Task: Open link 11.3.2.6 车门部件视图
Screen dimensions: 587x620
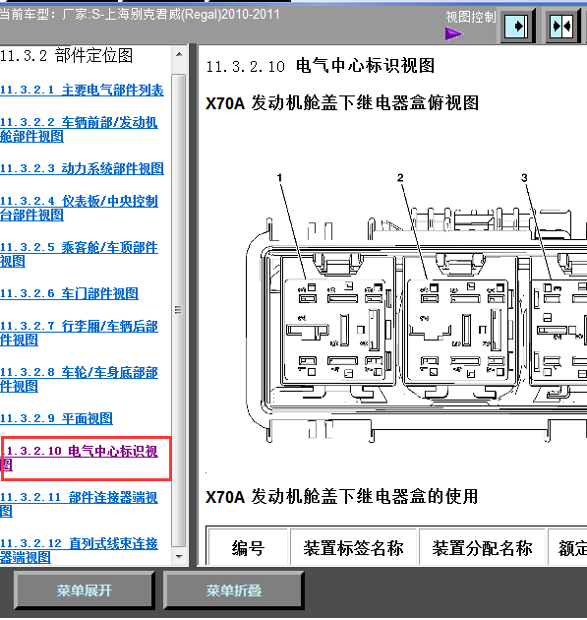Action: pos(69,293)
